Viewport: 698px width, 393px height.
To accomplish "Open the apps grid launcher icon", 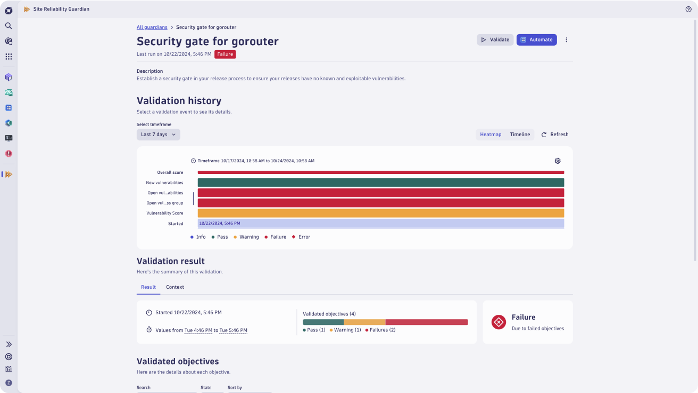I will pyautogui.click(x=9, y=56).
